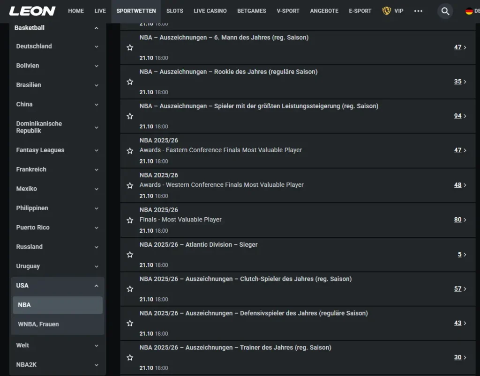Select the SPORTWETTEN tab
Viewport: 480px width, 376px height.
click(x=136, y=11)
